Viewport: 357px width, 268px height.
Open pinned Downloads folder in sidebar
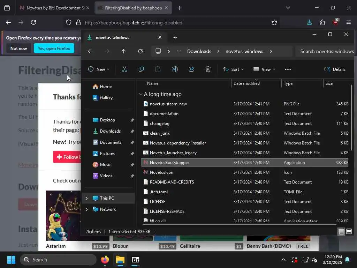pos(107,131)
